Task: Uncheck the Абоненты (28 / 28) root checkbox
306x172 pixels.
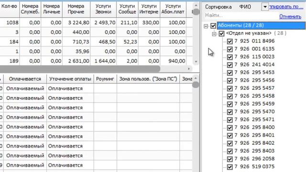Action: click(x=213, y=26)
